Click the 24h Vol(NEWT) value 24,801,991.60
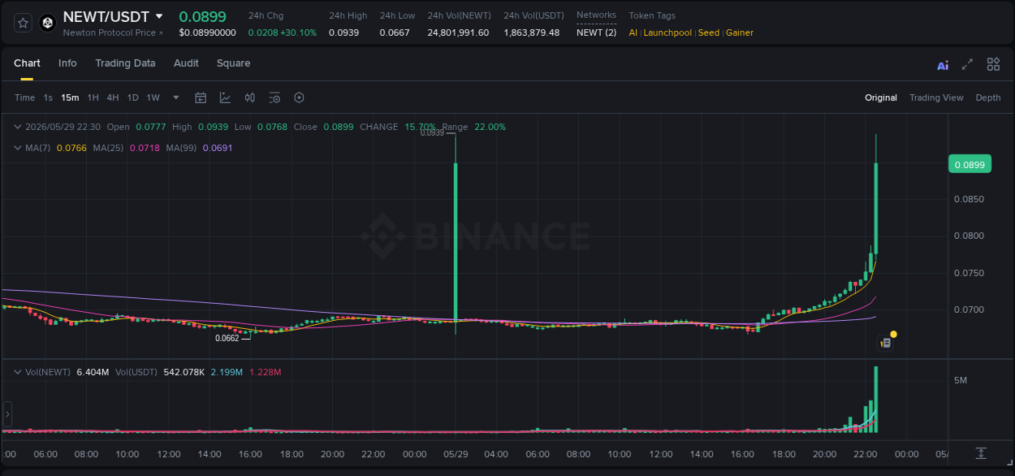 (x=458, y=32)
